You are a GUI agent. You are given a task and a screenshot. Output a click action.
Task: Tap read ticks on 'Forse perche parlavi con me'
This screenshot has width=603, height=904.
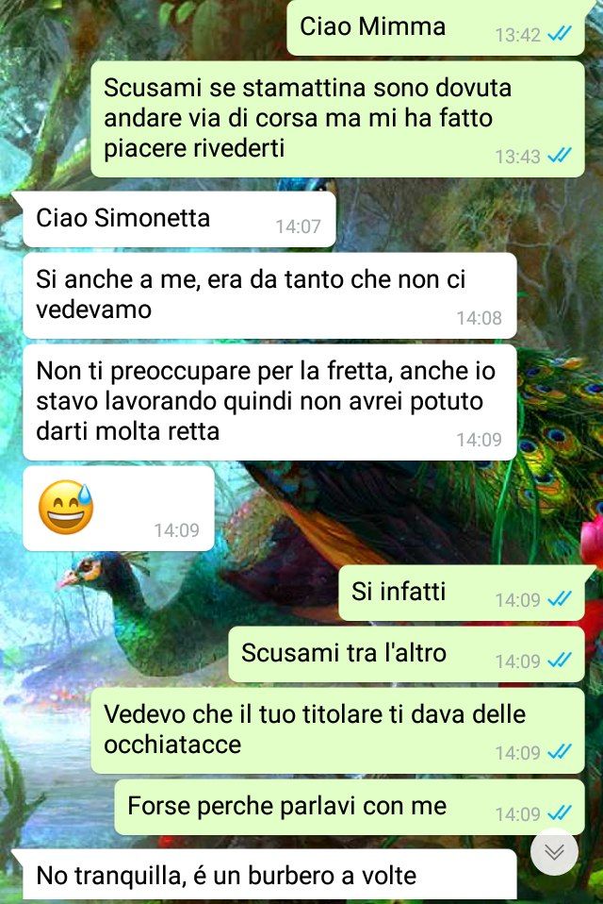coord(560,813)
